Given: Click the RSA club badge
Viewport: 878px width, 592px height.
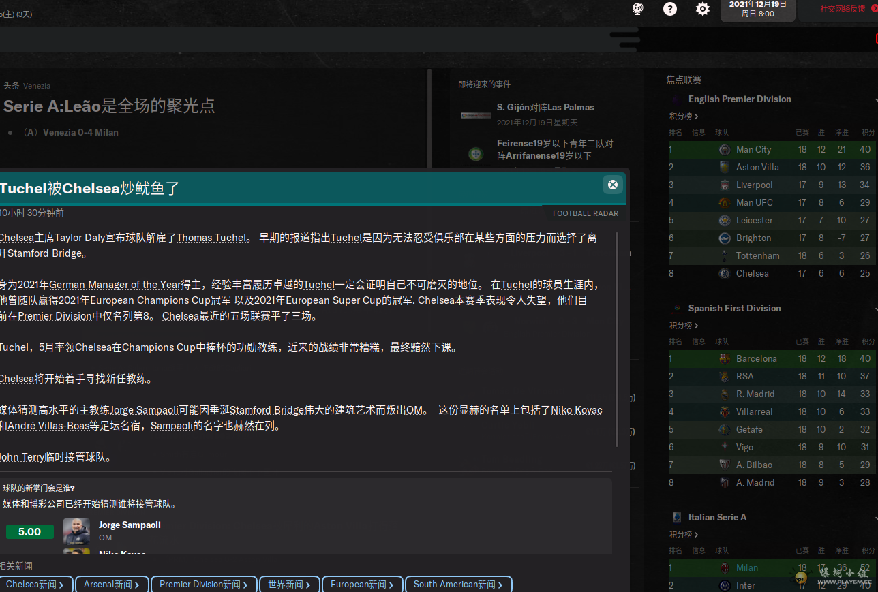Looking at the screenshot, I should pyautogui.click(x=725, y=376).
